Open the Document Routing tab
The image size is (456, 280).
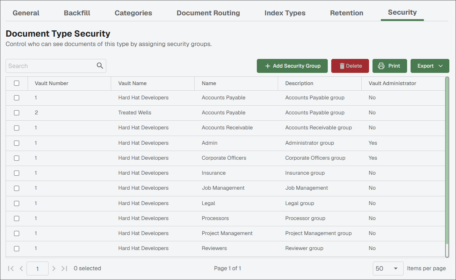(x=208, y=13)
